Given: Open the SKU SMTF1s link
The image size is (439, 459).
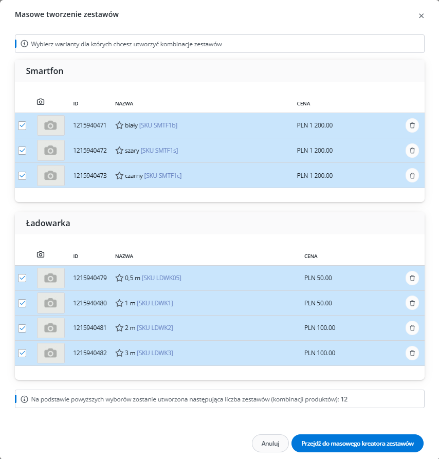Looking at the screenshot, I should (x=159, y=151).
